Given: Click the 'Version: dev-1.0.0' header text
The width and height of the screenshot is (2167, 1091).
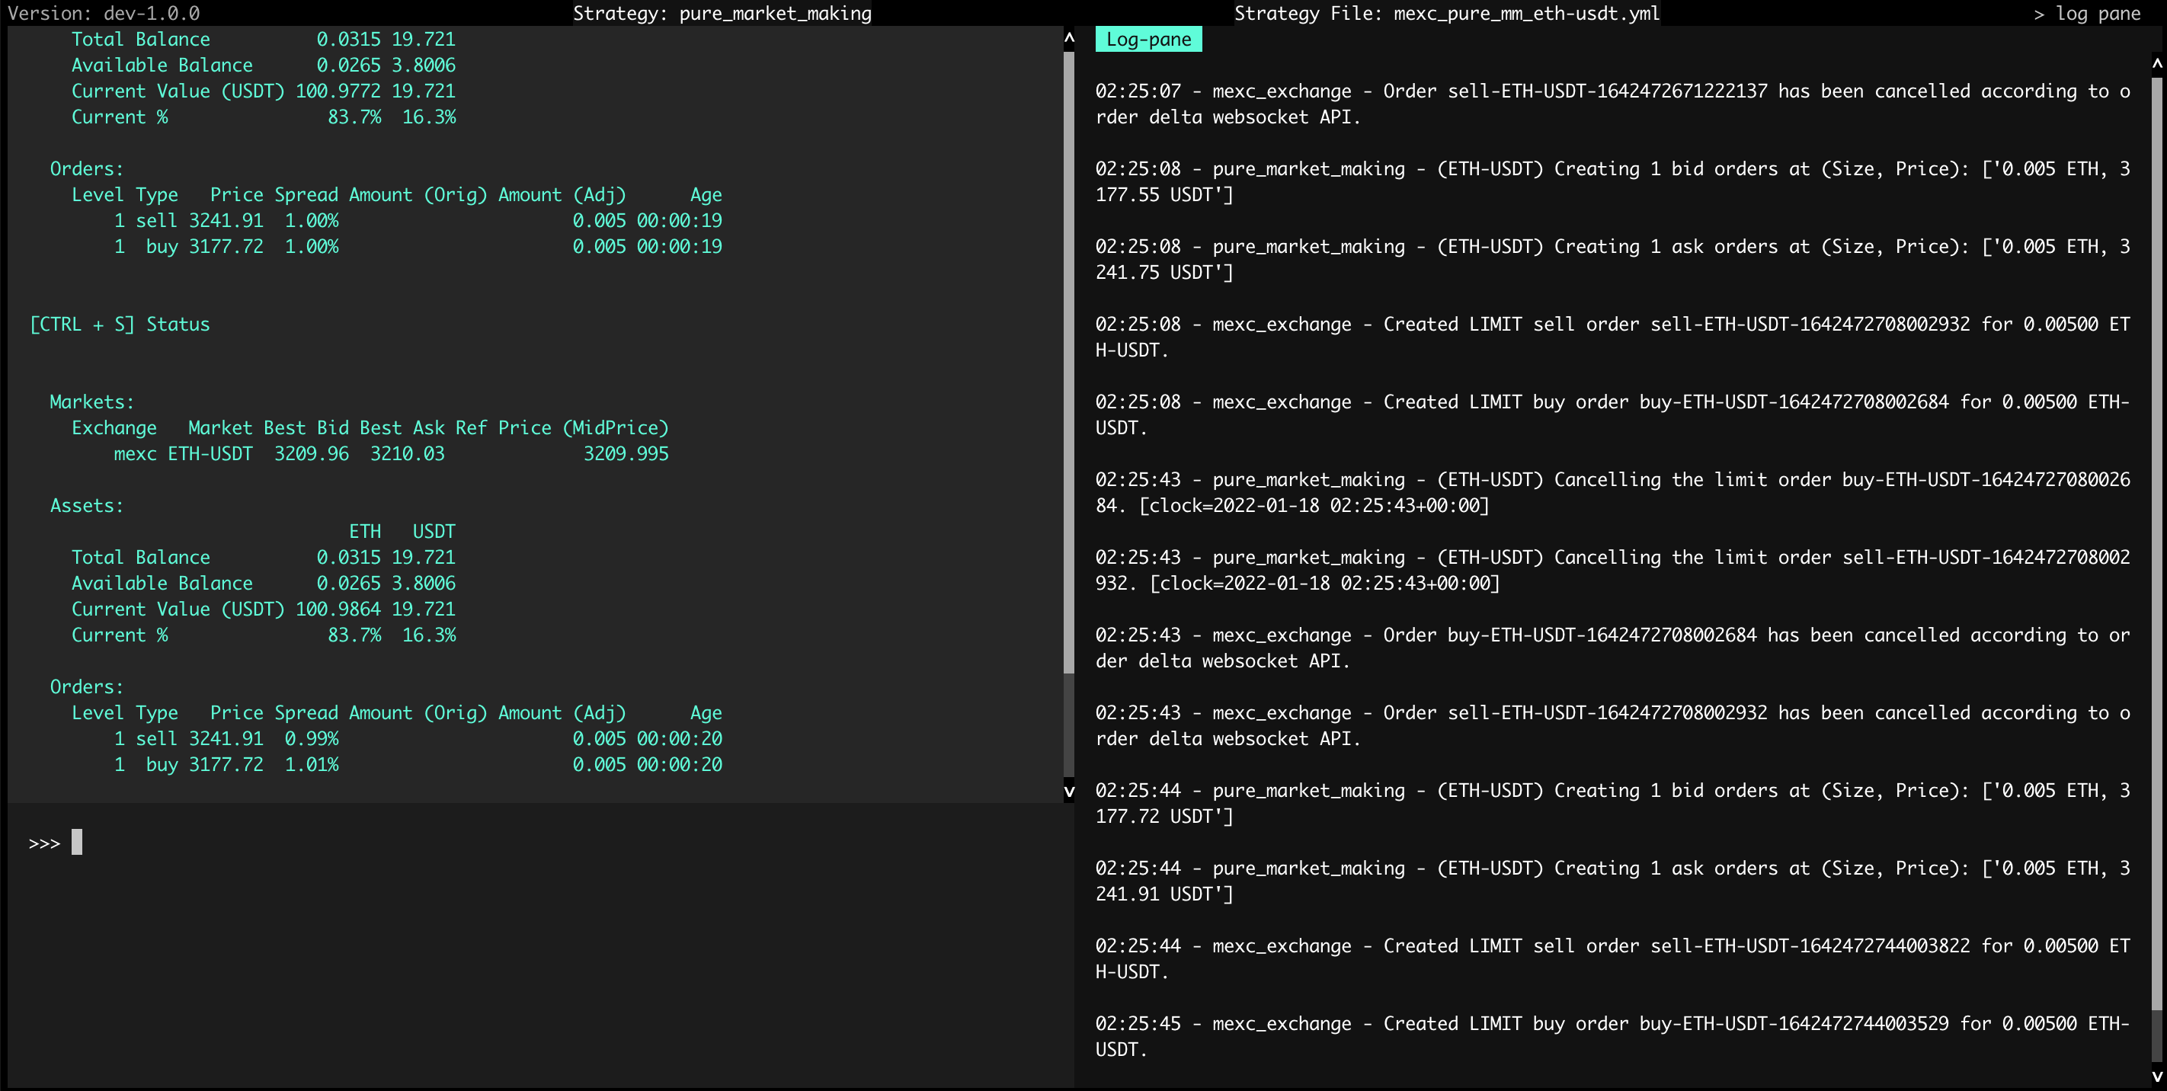Looking at the screenshot, I should (104, 14).
